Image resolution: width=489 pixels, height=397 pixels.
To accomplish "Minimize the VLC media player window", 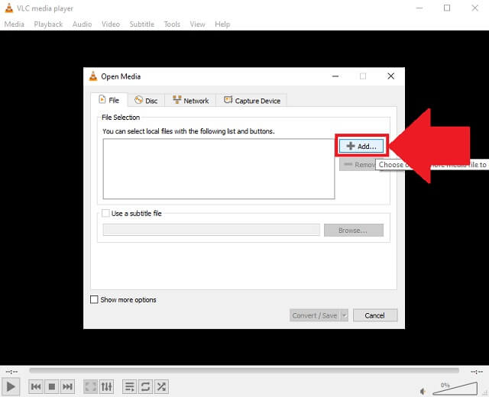I will pyautogui.click(x=419, y=8).
